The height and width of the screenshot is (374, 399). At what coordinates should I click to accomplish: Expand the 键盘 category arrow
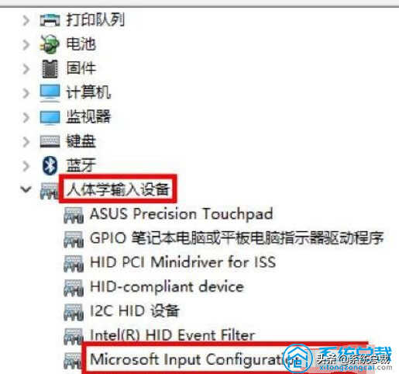point(26,141)
